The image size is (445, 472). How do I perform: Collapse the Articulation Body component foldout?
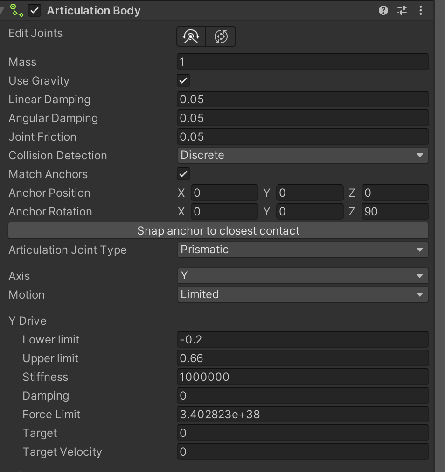[3, 10]
